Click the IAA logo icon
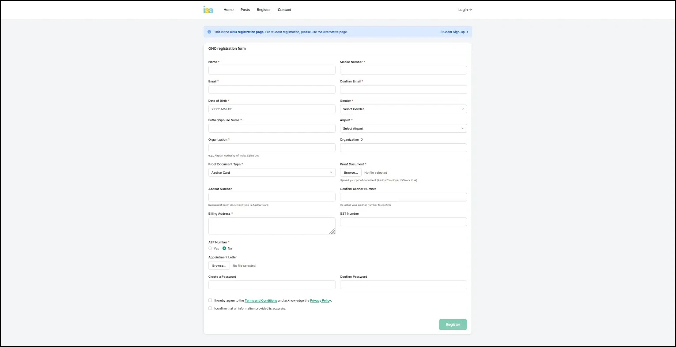The height and width of the screenshot is (347, 676). 208,10
